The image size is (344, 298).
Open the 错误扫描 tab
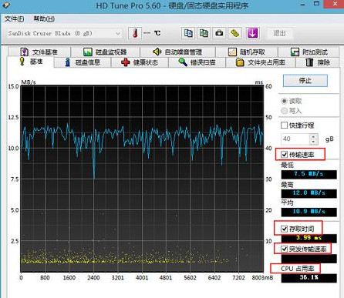pos(197,62)
